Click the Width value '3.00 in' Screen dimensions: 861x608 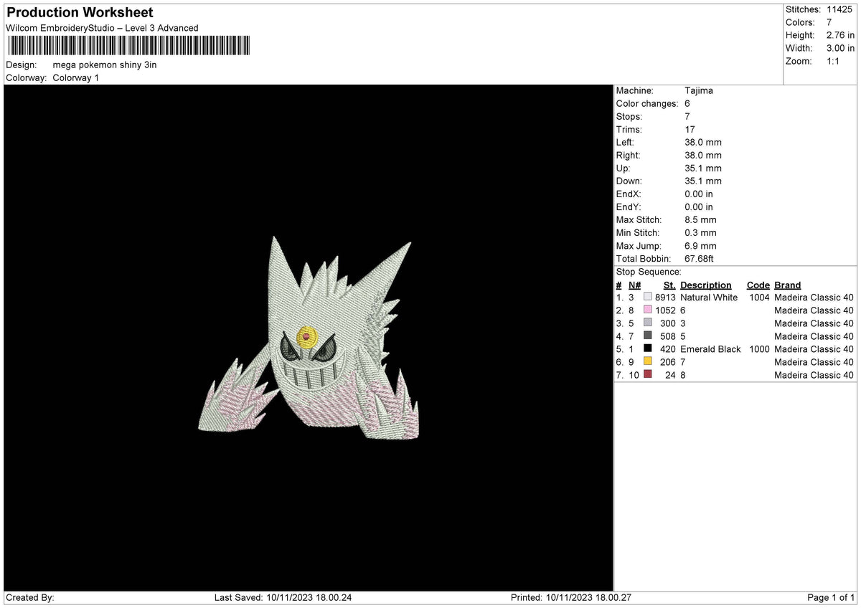(840, 48)
